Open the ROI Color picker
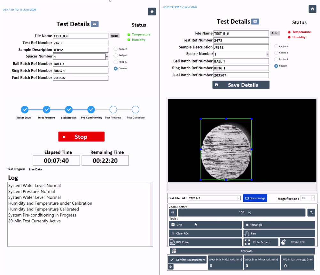 point(205,242)
